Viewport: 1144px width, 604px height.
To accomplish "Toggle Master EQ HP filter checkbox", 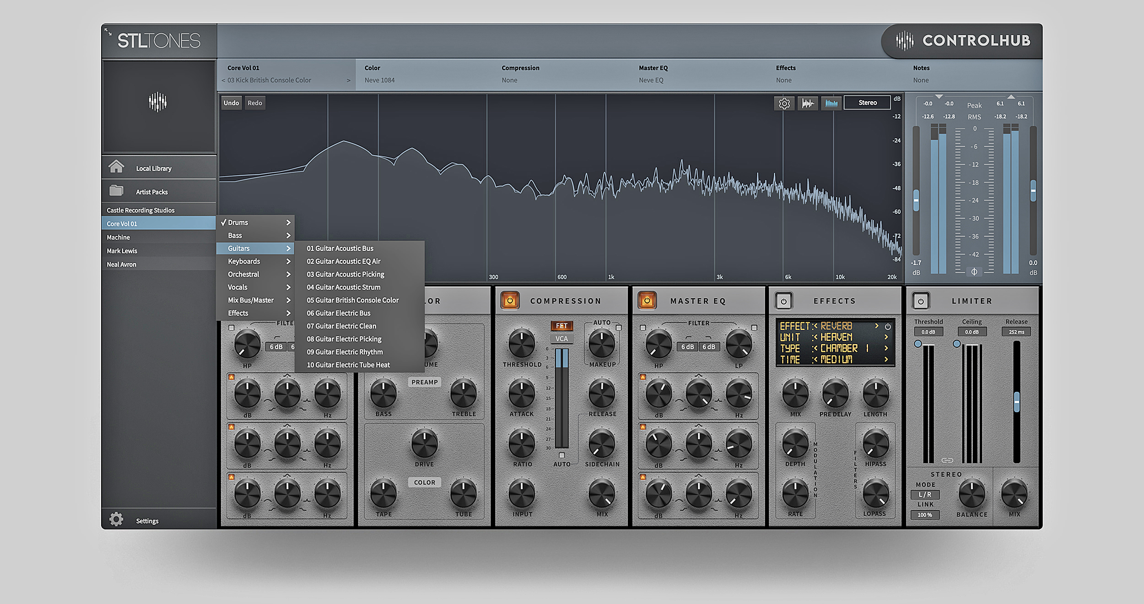I will pos(643,328).
